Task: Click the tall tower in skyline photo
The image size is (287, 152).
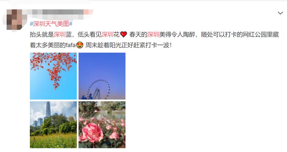Action: 48,109
